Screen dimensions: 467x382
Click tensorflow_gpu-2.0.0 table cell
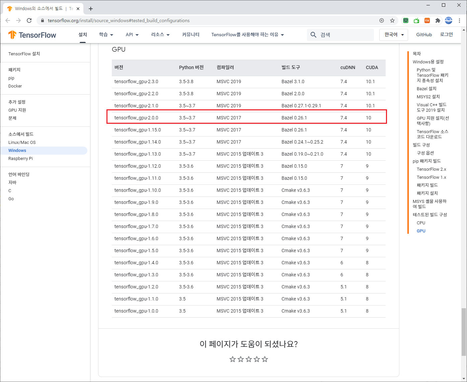136,118
